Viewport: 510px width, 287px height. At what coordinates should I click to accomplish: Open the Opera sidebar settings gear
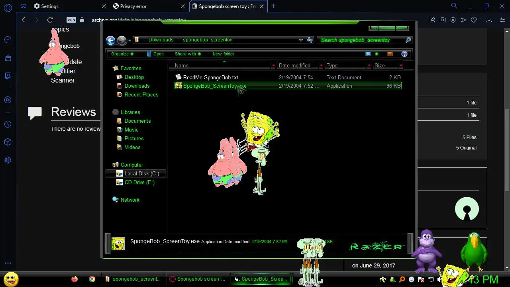pos(8,160)
